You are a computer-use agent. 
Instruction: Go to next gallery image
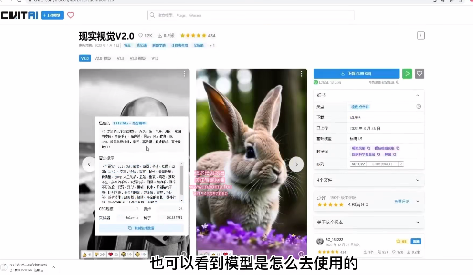pos(296,164)
